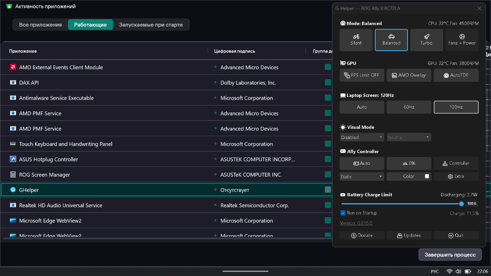Viewport: 491px width, 276px height.
Task: Click the GPU: 32°C Fan: 3800RPM readout
Action: point(453,63)
